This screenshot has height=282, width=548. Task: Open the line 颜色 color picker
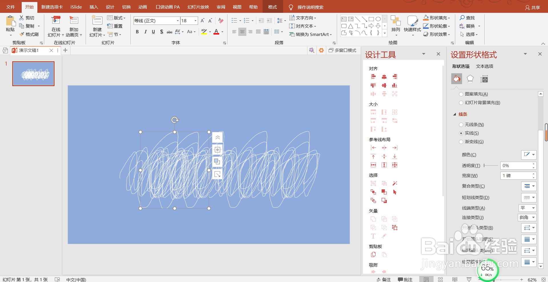click(x=529, y=155)
